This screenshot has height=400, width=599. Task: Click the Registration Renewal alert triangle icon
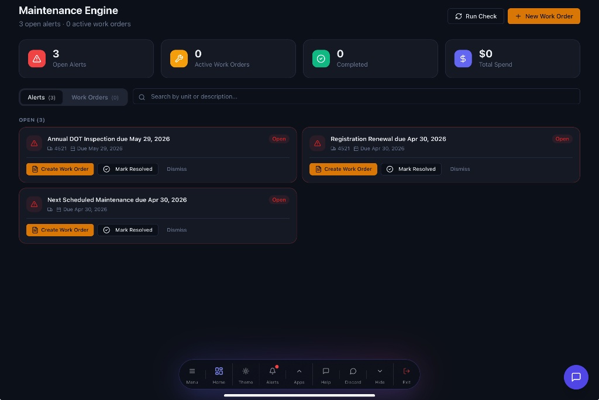coord(318,143)
